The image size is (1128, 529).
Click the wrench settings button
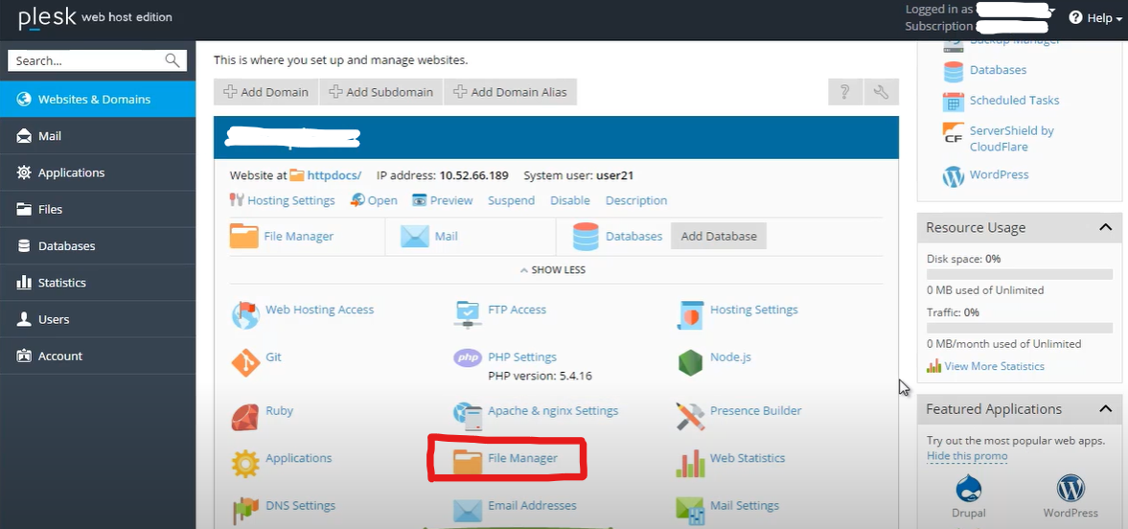click(x=882, y=92)
